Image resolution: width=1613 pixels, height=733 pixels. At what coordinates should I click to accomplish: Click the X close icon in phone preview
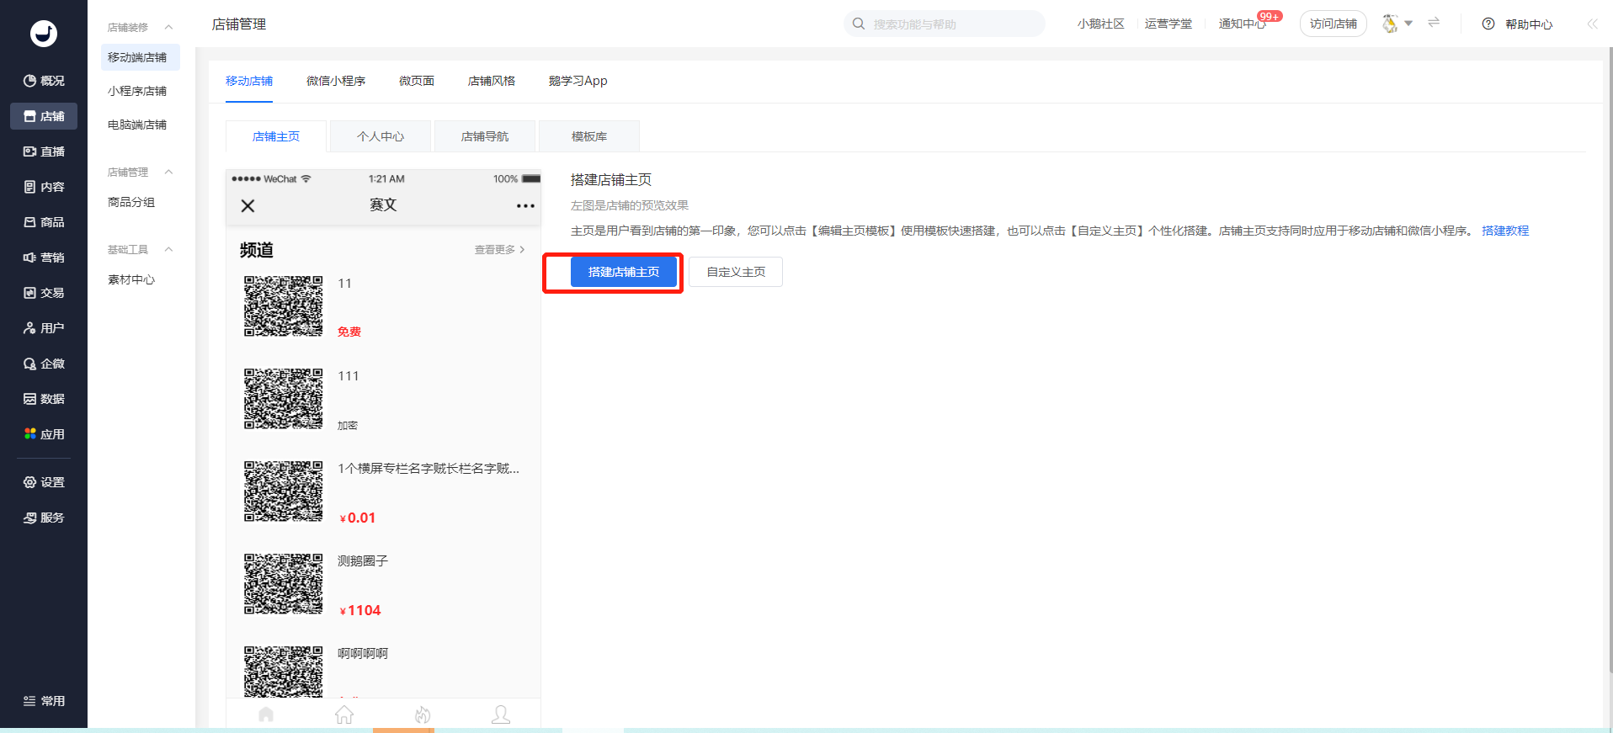[248, 205]
